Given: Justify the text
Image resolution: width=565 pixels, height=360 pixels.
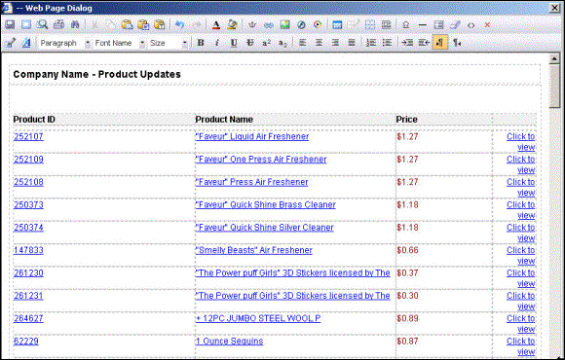Looking at the screenshot, I should pos(352,43).
